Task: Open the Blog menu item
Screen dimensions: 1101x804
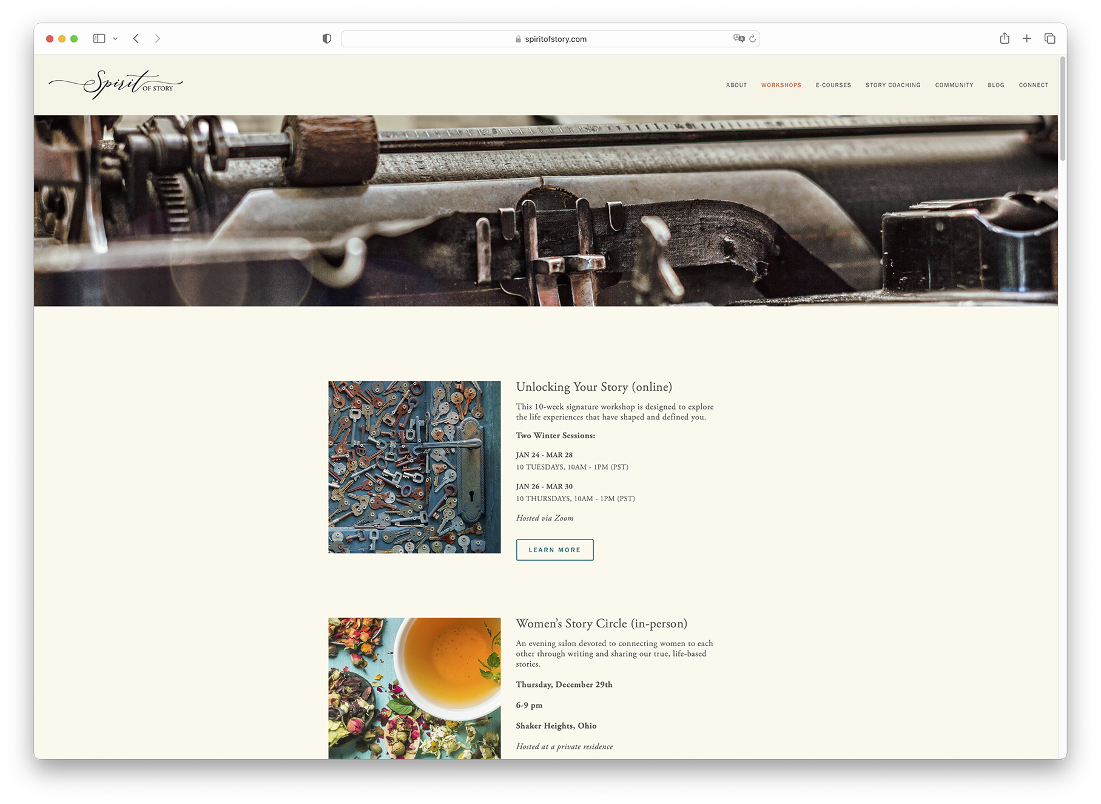Action: (996, 85)
